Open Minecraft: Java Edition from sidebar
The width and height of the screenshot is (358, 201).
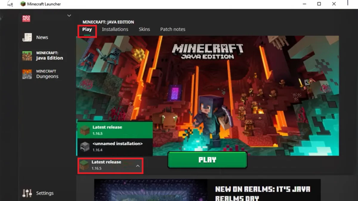click(45, 55)
